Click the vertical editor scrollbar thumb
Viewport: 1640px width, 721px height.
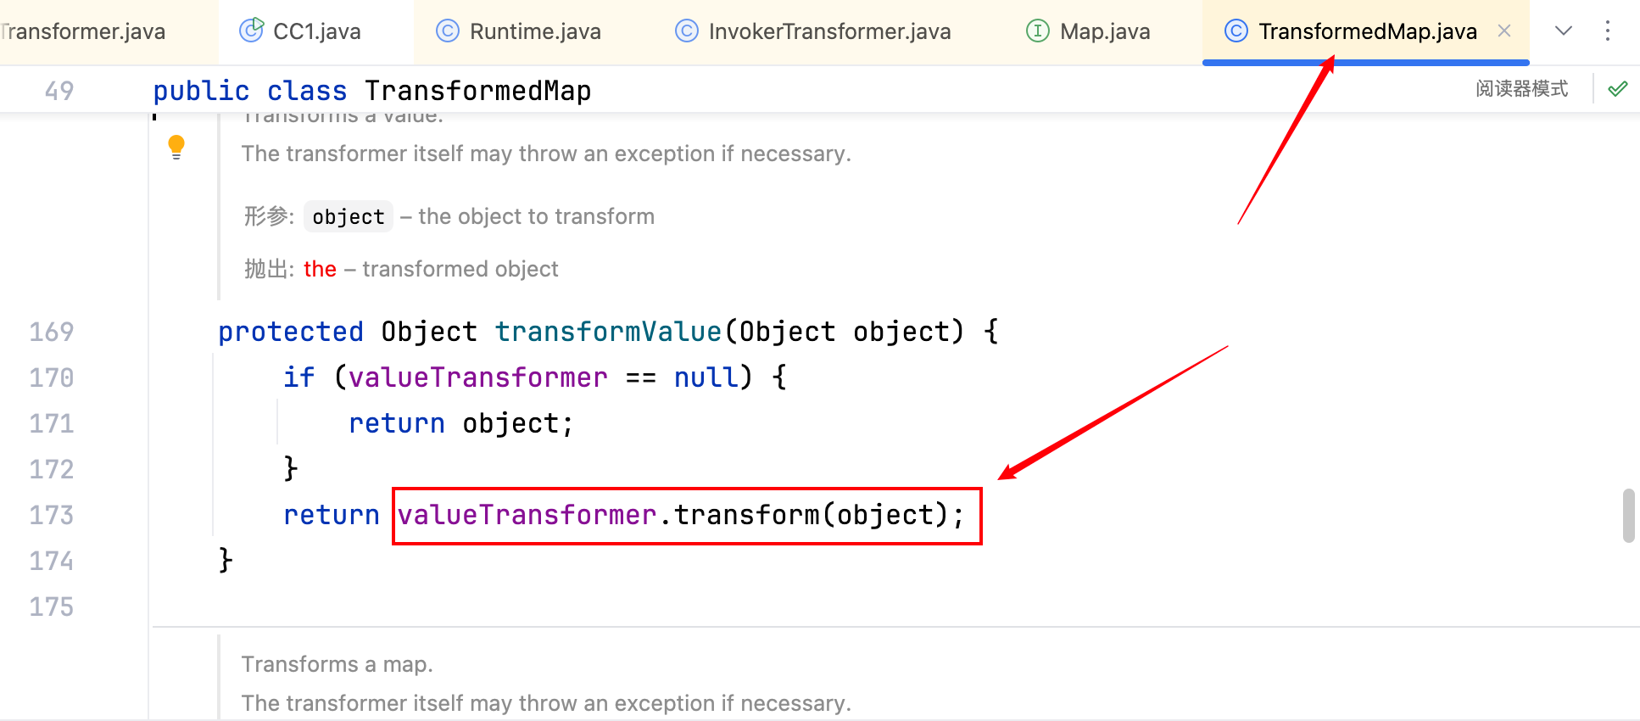click(x=1628, y=515)
